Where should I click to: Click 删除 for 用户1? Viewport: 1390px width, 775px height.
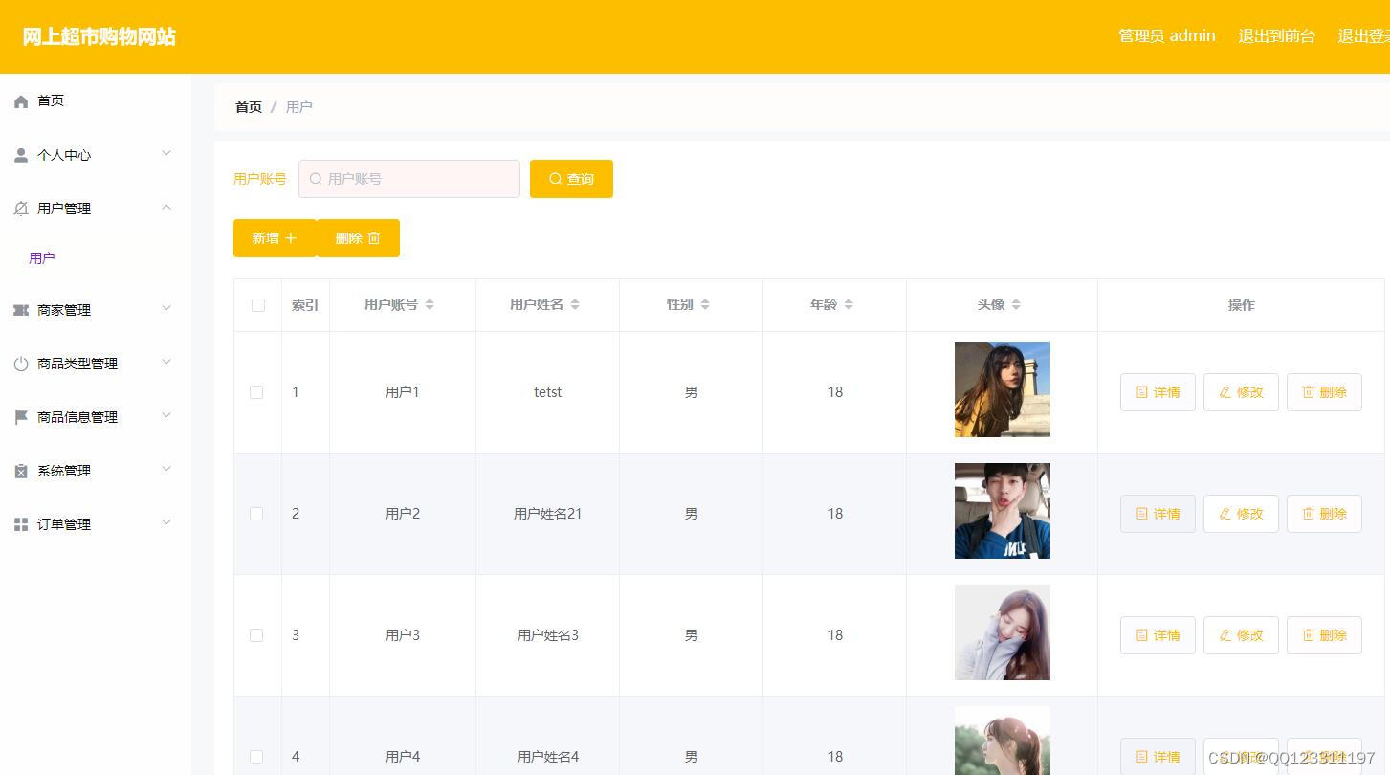tap(1324, 392)
